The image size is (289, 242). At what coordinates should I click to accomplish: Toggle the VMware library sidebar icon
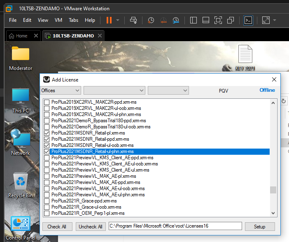click(x=193, y=20)
